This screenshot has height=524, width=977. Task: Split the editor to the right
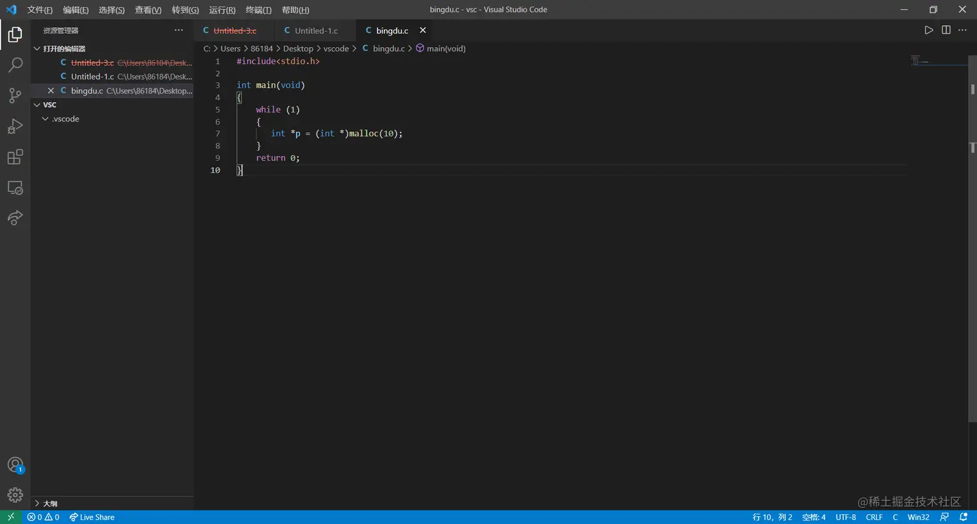click(946, 30)
